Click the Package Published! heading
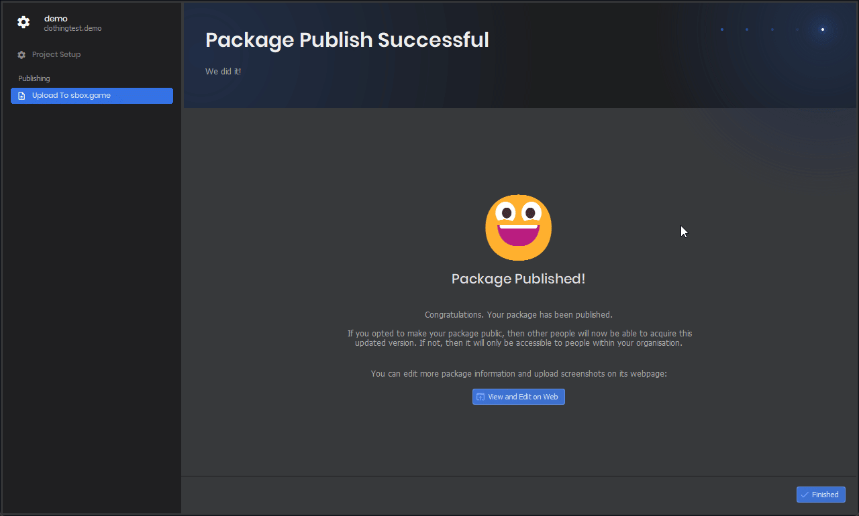This screenshot has height=516, width=859. [518, 279]
